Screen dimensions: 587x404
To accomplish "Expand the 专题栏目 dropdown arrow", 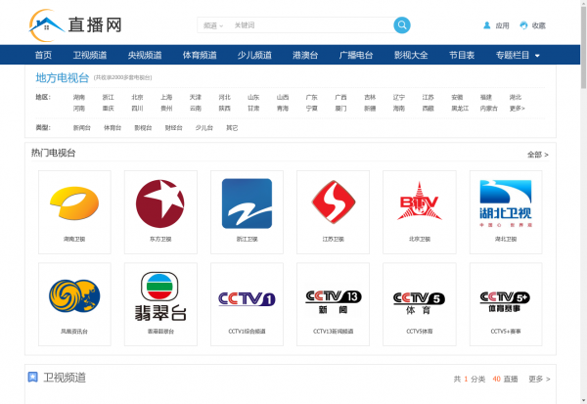I will tap(537, 56).
